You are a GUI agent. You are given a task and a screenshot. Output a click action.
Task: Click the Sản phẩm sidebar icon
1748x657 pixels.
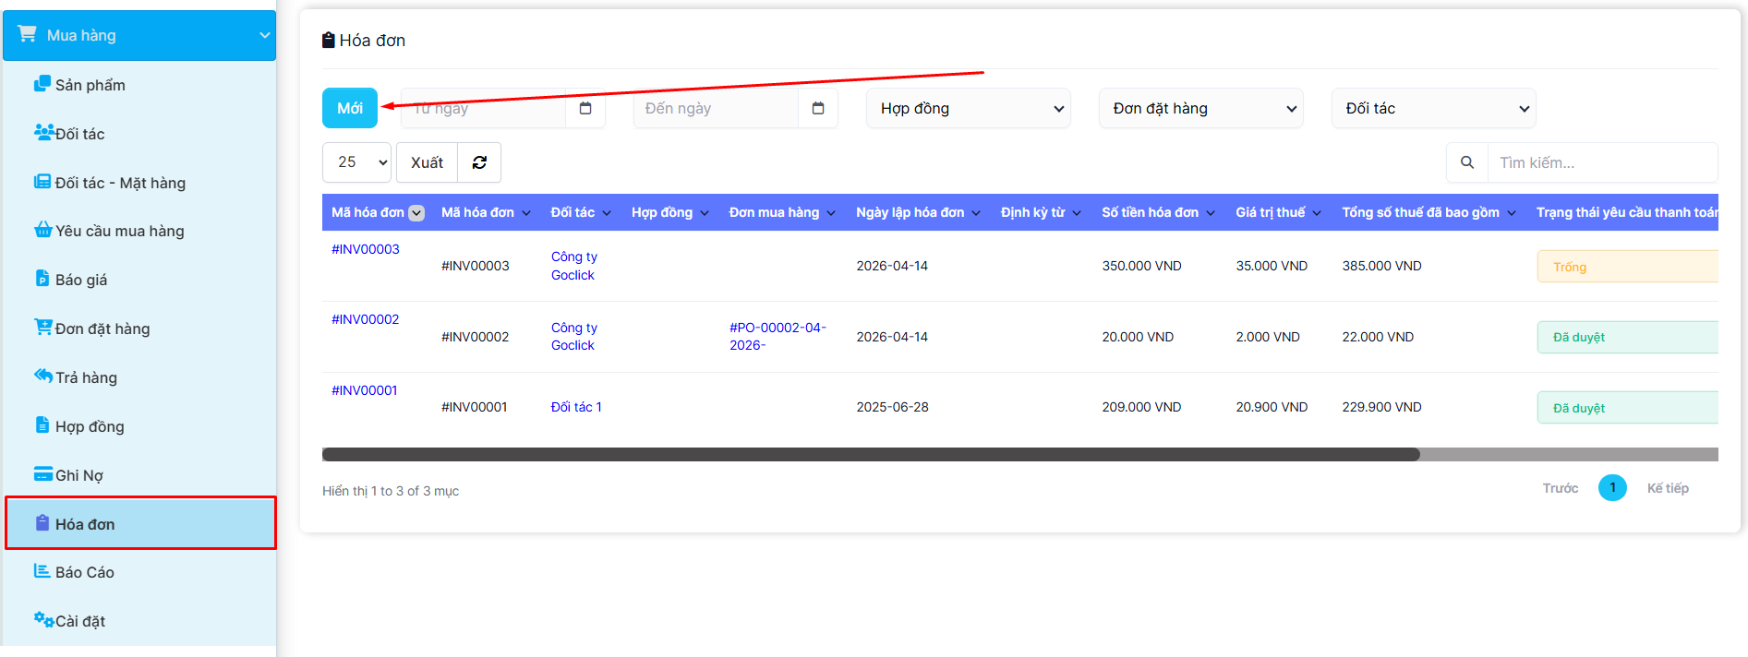click(42, 84)
